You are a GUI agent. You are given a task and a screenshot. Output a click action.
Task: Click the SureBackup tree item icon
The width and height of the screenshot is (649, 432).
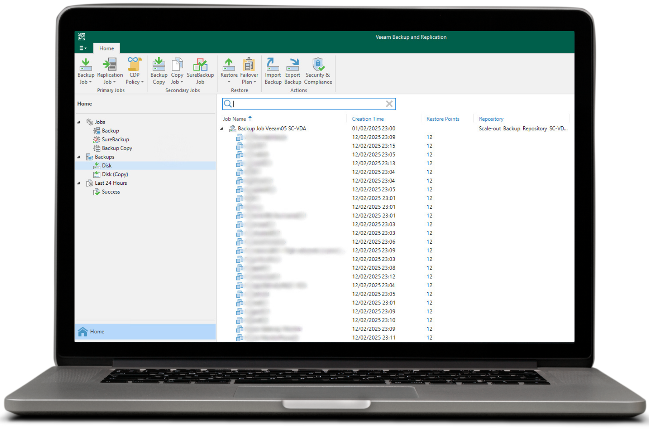(x=97, y=140)
